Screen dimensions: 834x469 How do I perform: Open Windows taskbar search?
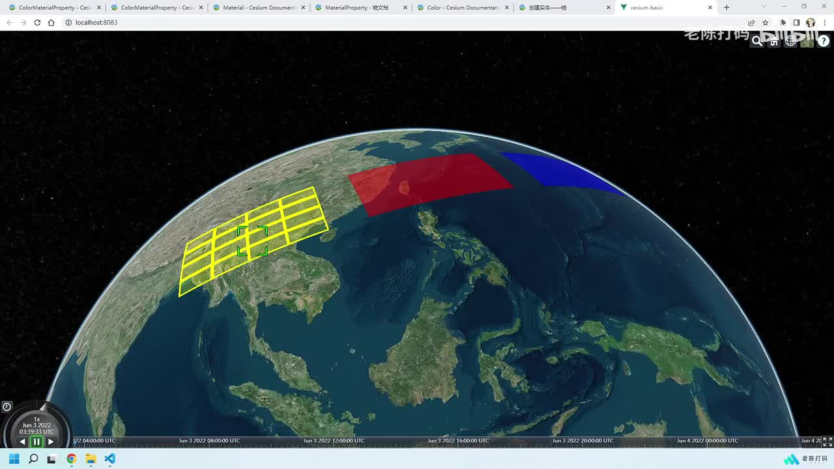tap(33, 459)
